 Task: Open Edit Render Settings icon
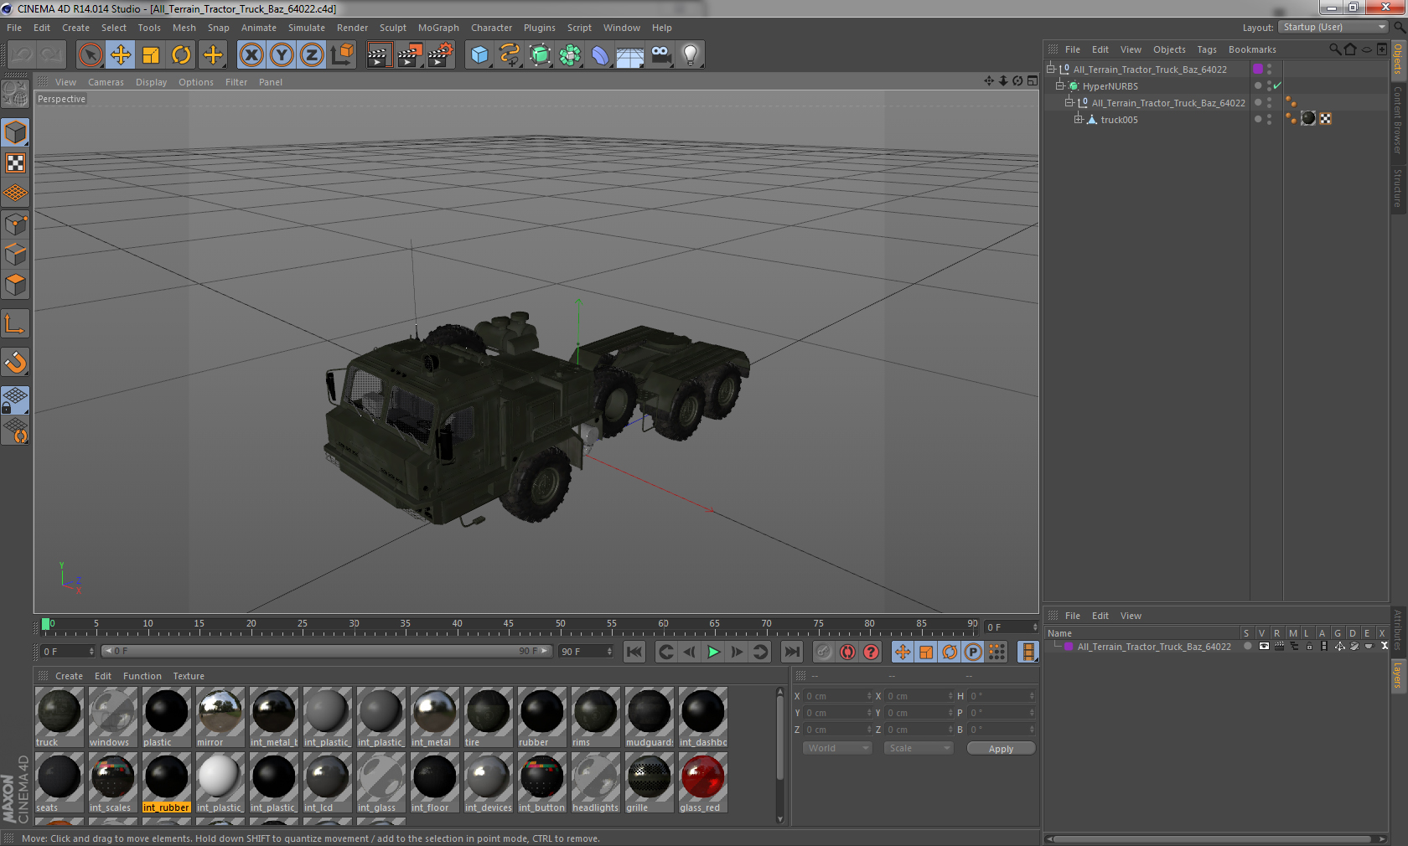pyautogui.click(x=440, y=55)
